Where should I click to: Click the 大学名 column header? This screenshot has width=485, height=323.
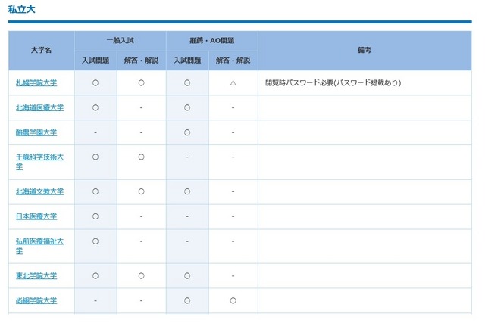click(x=41, y=51)
